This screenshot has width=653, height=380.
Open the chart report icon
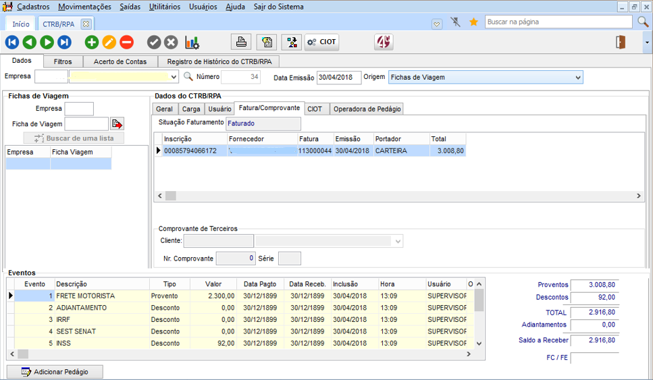click(192, 43)
